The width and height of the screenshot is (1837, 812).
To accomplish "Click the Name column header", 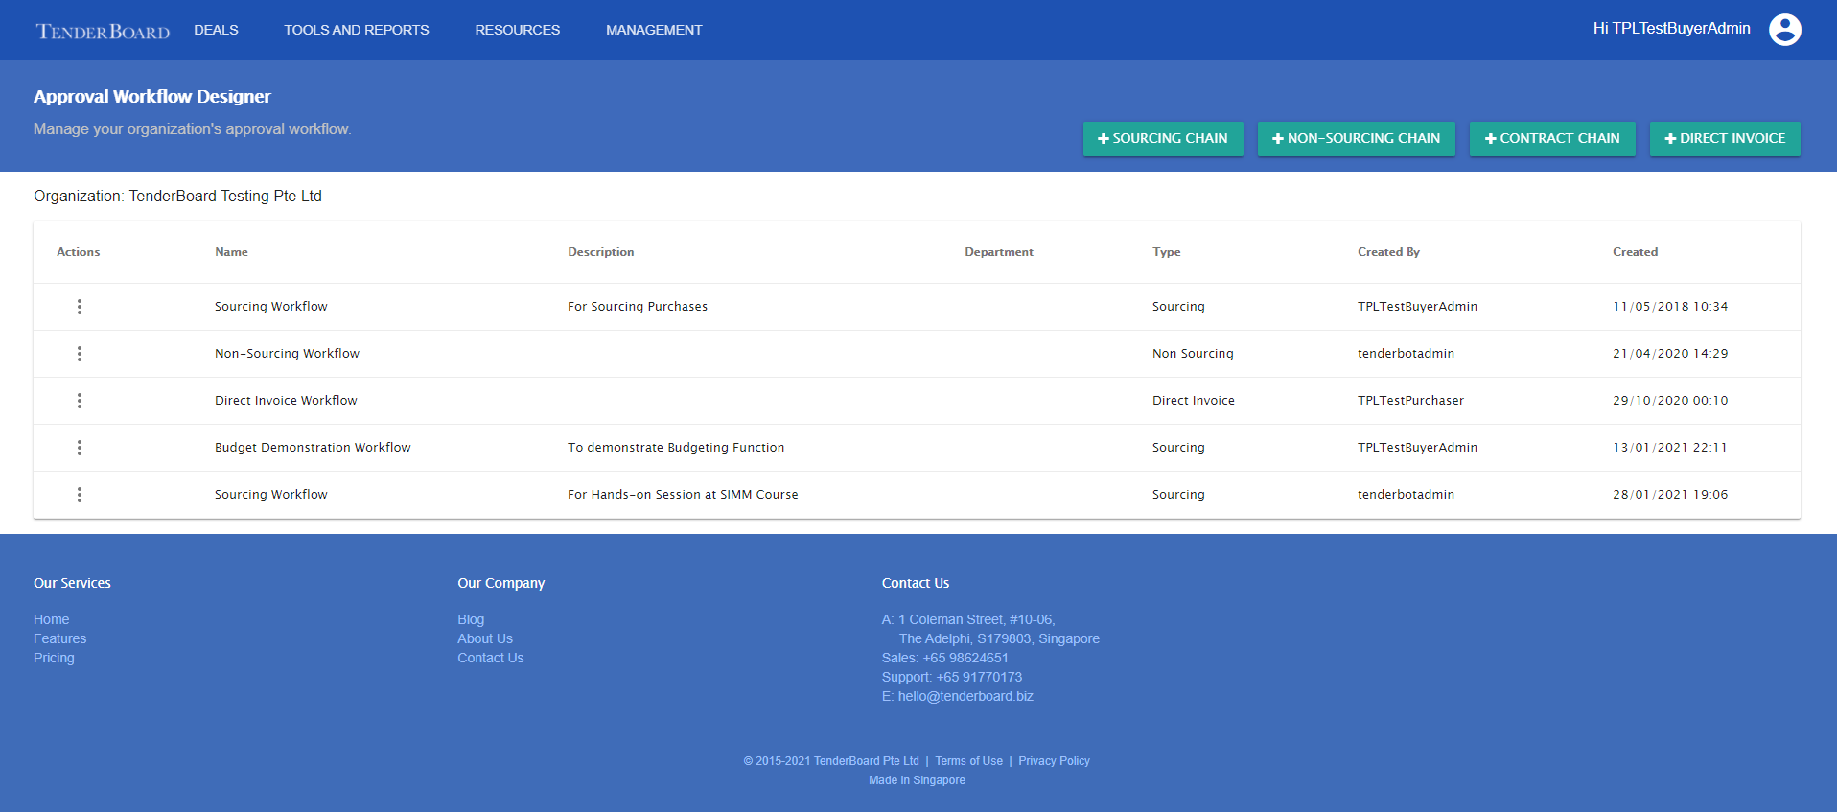I will [x=231, y=252].
